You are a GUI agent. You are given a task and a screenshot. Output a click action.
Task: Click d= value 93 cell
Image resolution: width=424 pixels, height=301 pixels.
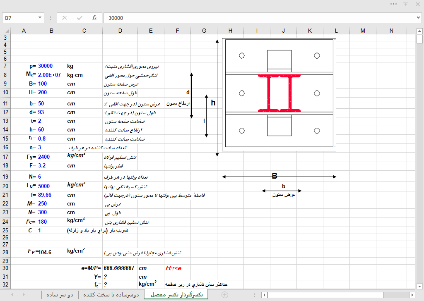[x=51, y=112]
